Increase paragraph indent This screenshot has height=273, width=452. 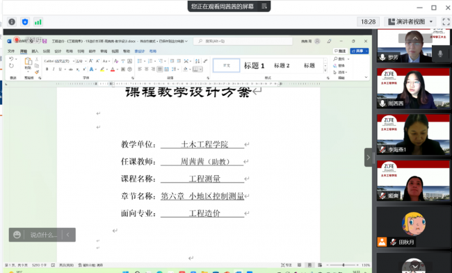pyautogui.click(x=179, y=60)
